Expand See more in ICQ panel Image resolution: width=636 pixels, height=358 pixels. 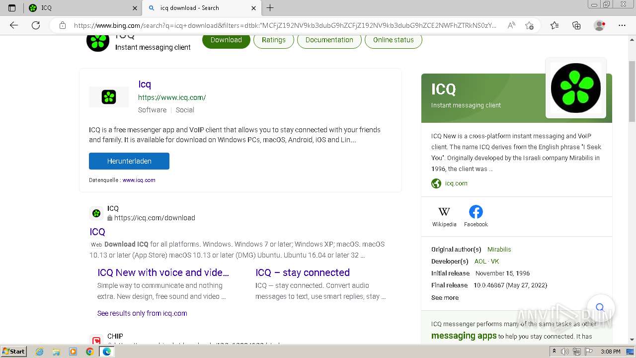[445, 298]
